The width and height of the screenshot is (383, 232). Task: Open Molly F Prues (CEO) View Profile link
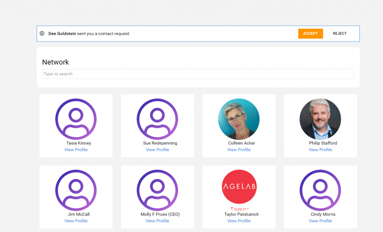(157, 221)
